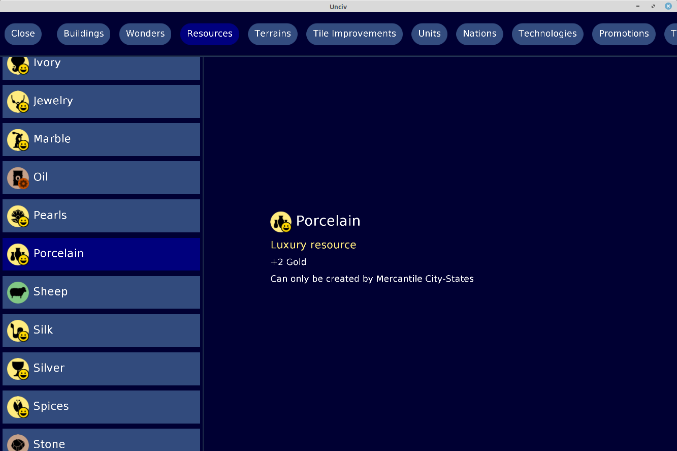The width and height of the screenshot is (677, 451).
Task: Click the Silk resource icon
Action: coord(18,330)
